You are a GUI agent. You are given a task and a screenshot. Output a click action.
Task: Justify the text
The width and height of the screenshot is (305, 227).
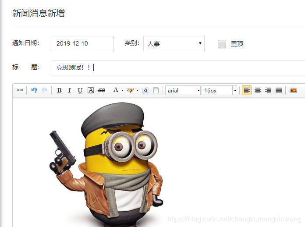pos(279,90)
